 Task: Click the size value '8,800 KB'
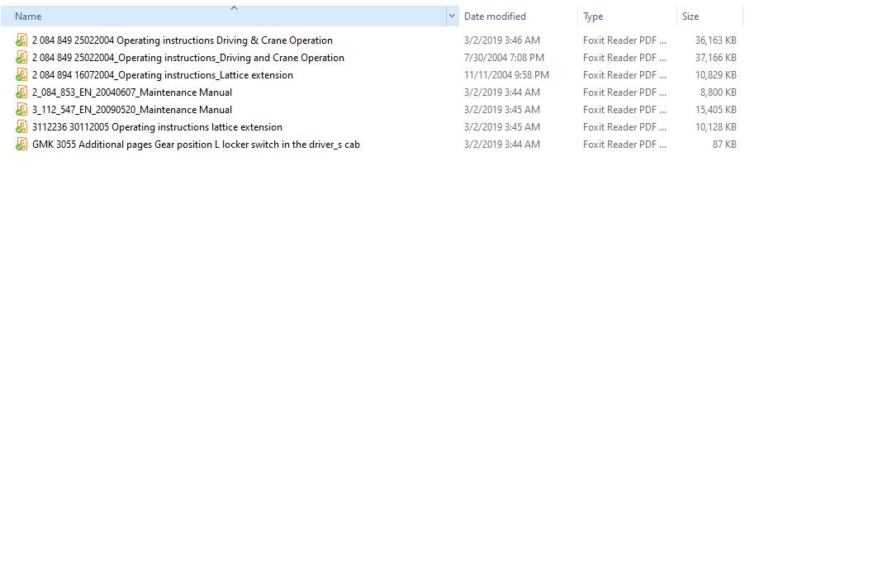(x=718, y=92)
